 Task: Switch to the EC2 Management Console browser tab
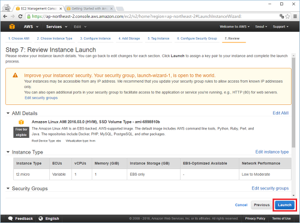(x=38, y=8)
